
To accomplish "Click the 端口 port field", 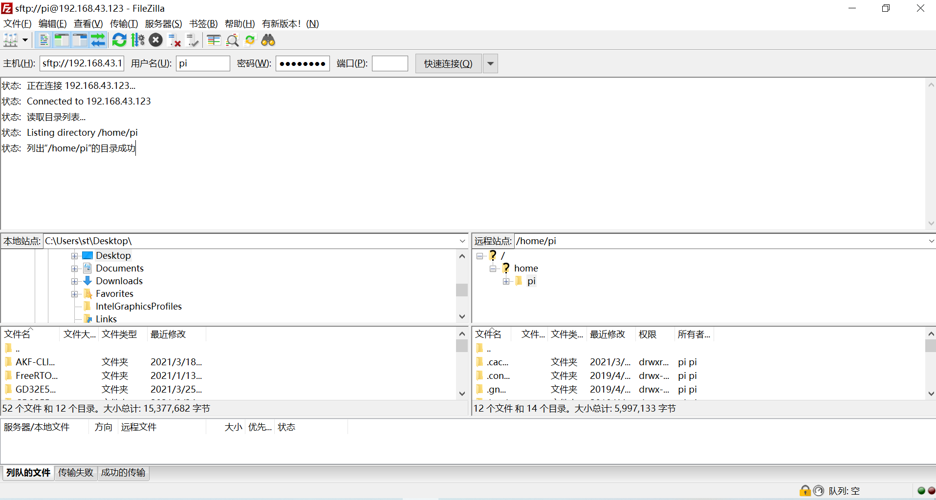I will (390, 63).
